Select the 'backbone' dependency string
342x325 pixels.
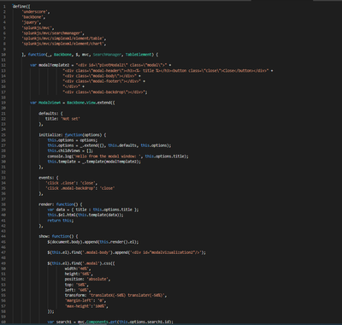coord(33,17)
